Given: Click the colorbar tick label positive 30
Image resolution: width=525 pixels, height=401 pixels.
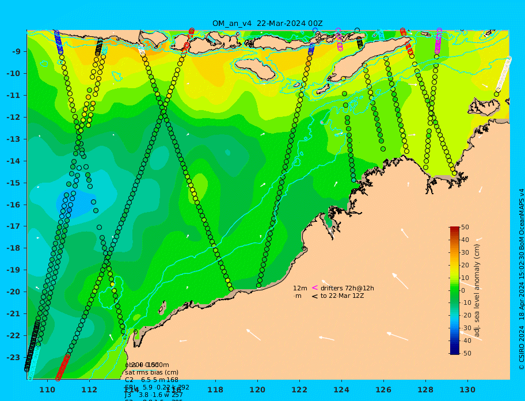Looking at the screenshot, I should [x=465, y=252].
